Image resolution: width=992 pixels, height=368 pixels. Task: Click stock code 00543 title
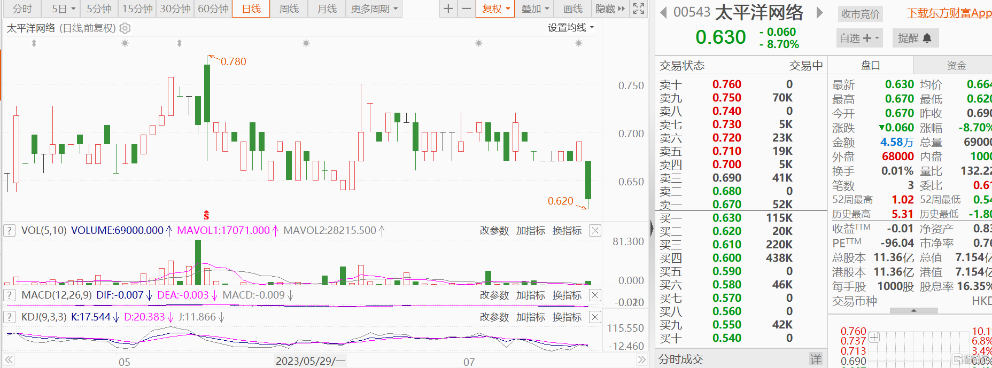(x=692, y=12)
